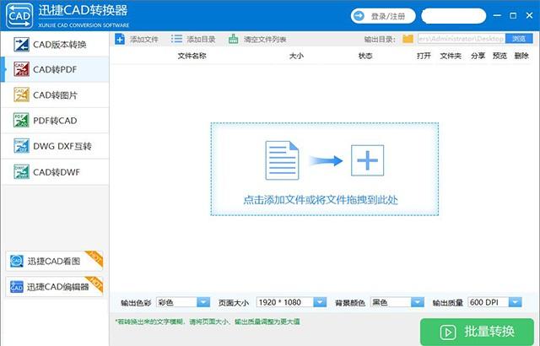
Task: Click the CAD转图片 sidebar icon
Action: 21,95
